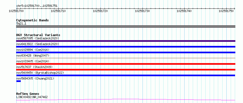The height and width of the screenshot is (103, 243).
Task: Click ruler position 102591730
Action: point(143,11)
